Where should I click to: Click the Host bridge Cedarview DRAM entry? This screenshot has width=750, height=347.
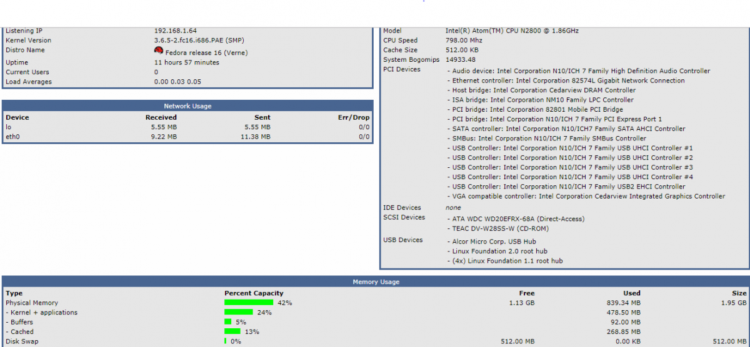(542, 90)
